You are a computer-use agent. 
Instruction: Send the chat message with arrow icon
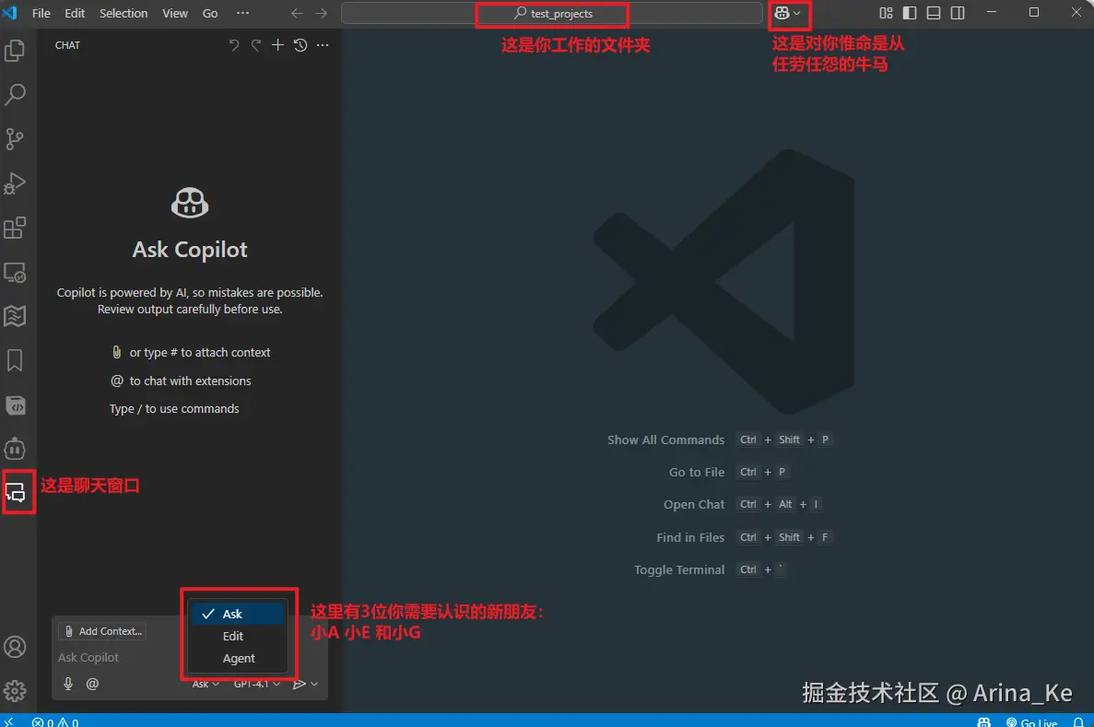pyautogui.click(x=300, y=684)
